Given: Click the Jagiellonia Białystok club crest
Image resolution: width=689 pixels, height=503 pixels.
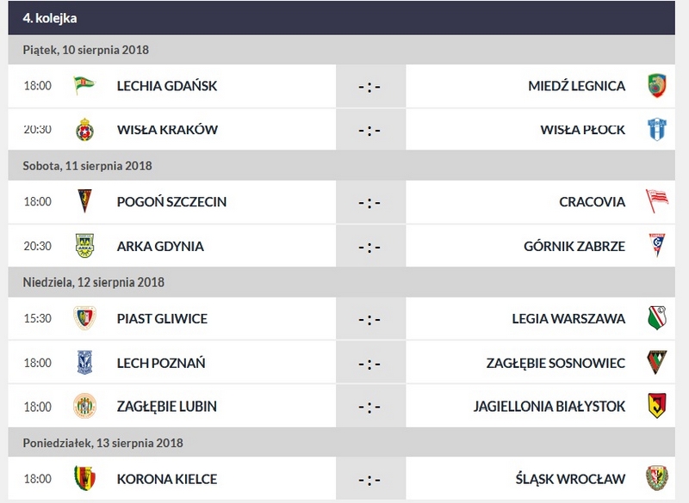Looking at the screenshot, I should 657,406.
